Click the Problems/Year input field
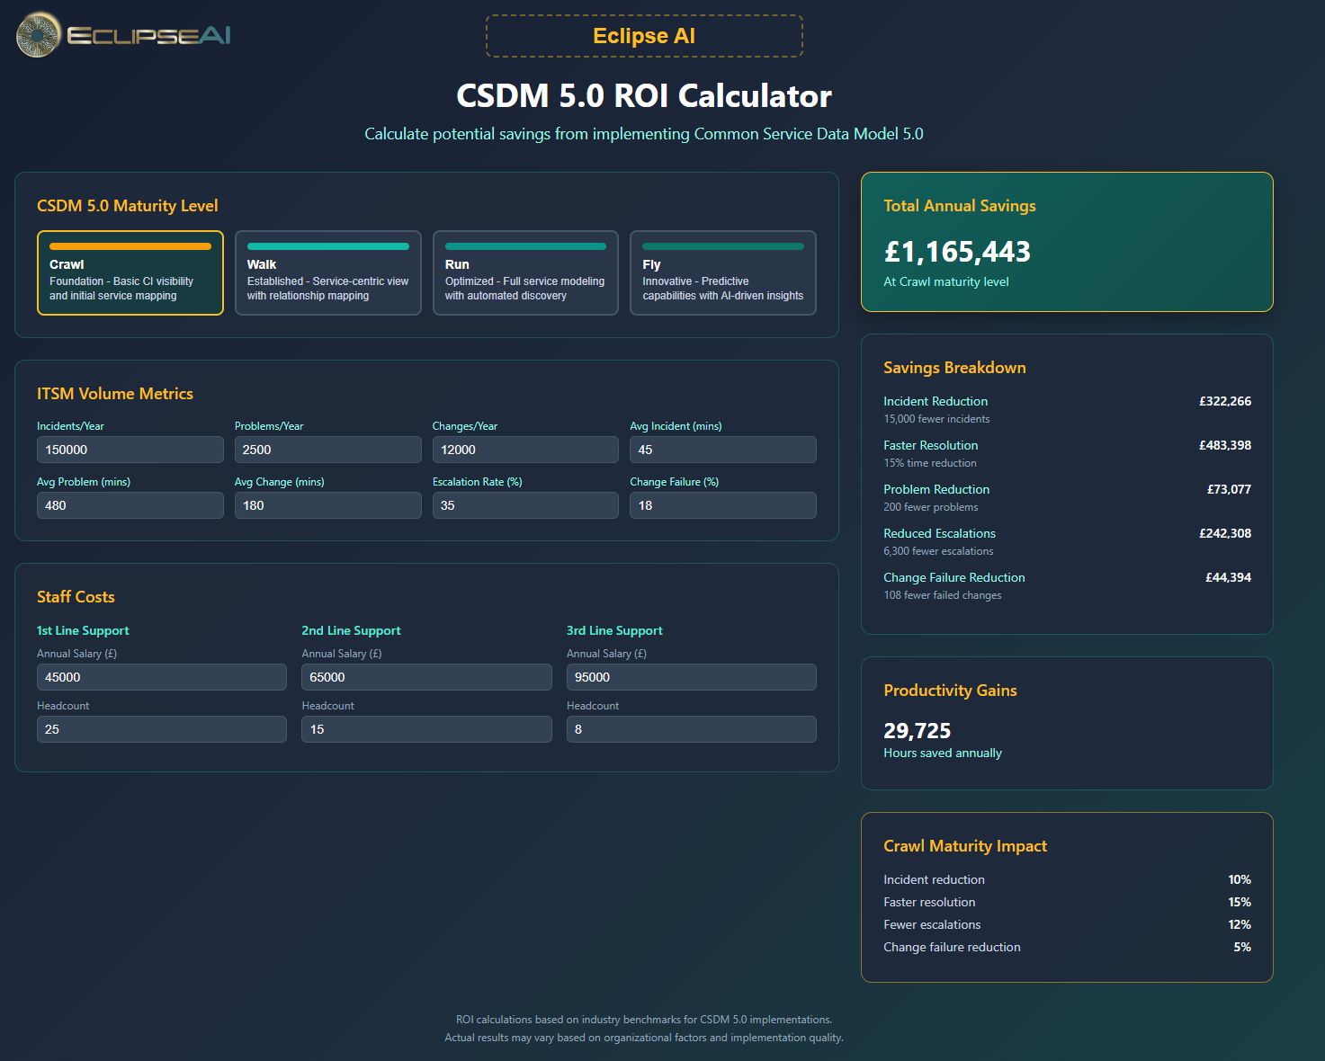Viewport: 1325px width, 1061px height. tap(327, 449)
